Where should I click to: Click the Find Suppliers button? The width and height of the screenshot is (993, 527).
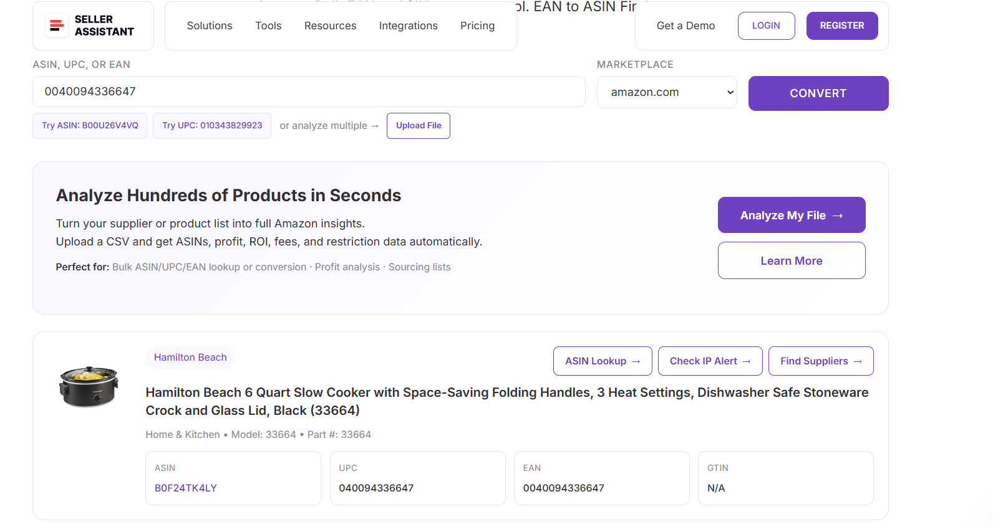[821, 361]
